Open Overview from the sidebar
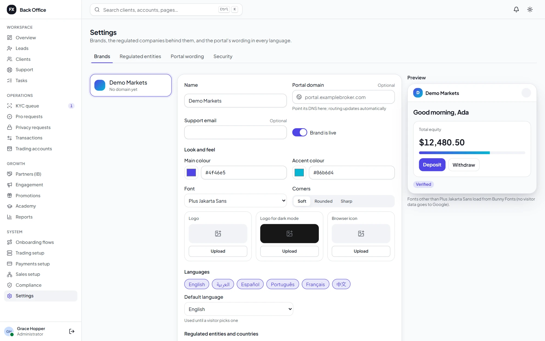The height and width of the screenshot is (341, 545). [x=41, y=38]
